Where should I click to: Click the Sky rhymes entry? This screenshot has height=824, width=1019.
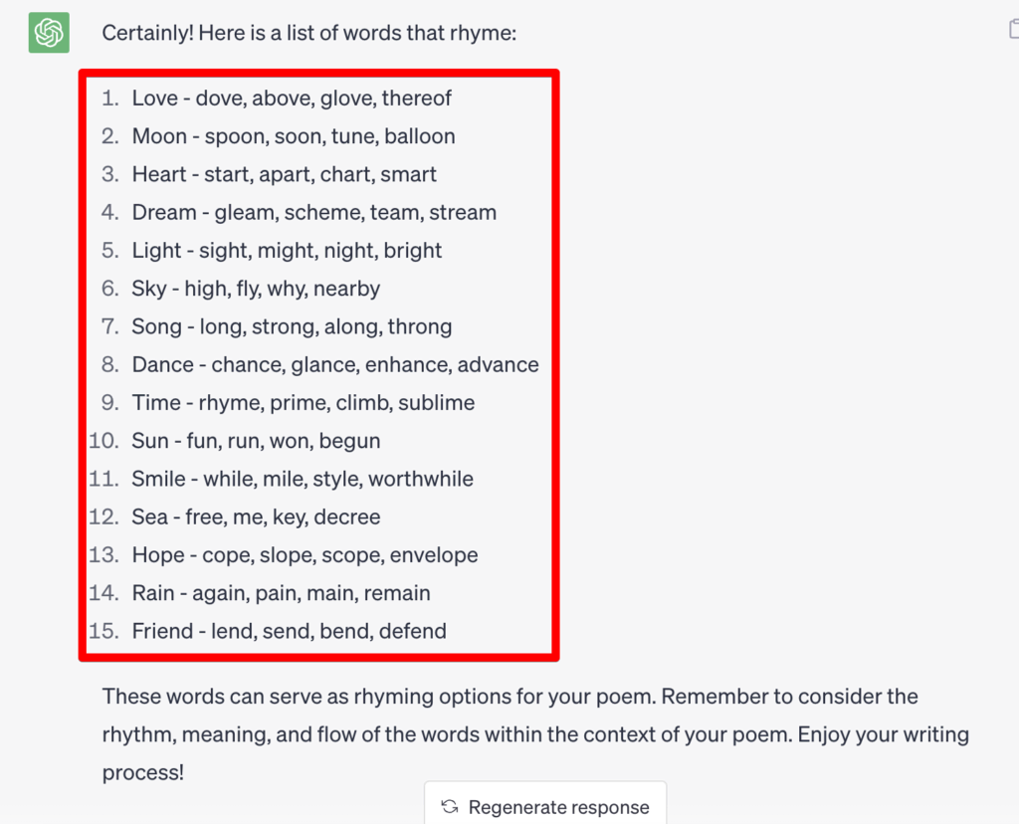pyautogui.click(x=256, y=289)
